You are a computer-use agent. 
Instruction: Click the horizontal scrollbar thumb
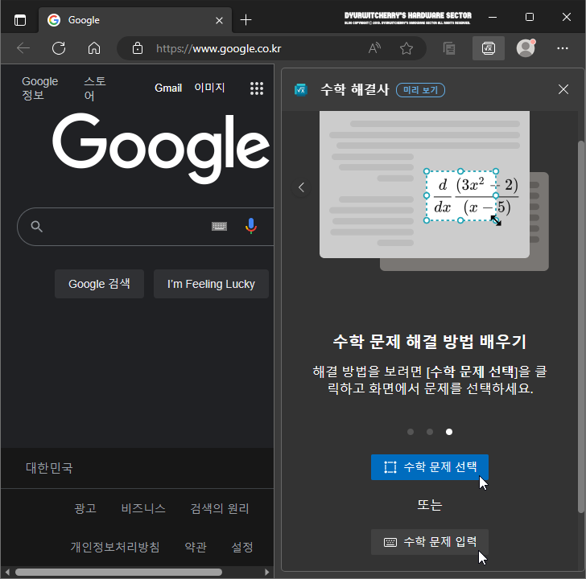(118, 572)
